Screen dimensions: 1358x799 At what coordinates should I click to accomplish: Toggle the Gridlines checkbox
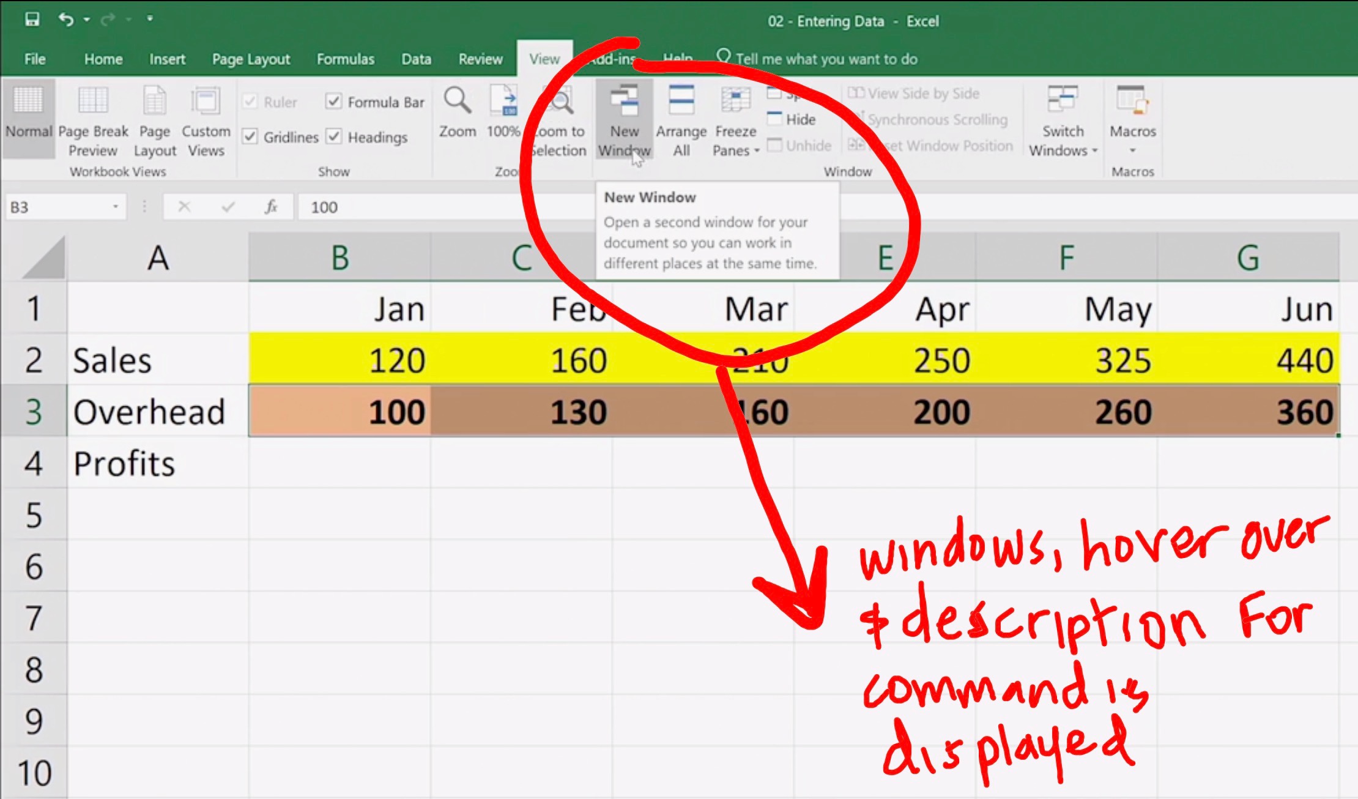tap(250, 136)
